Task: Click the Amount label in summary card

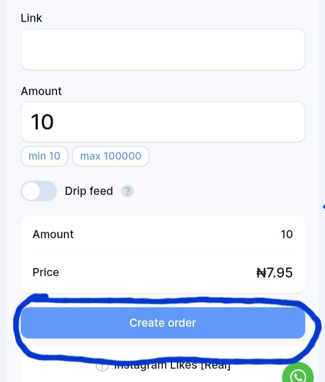Action: click(x=53, y=234)
